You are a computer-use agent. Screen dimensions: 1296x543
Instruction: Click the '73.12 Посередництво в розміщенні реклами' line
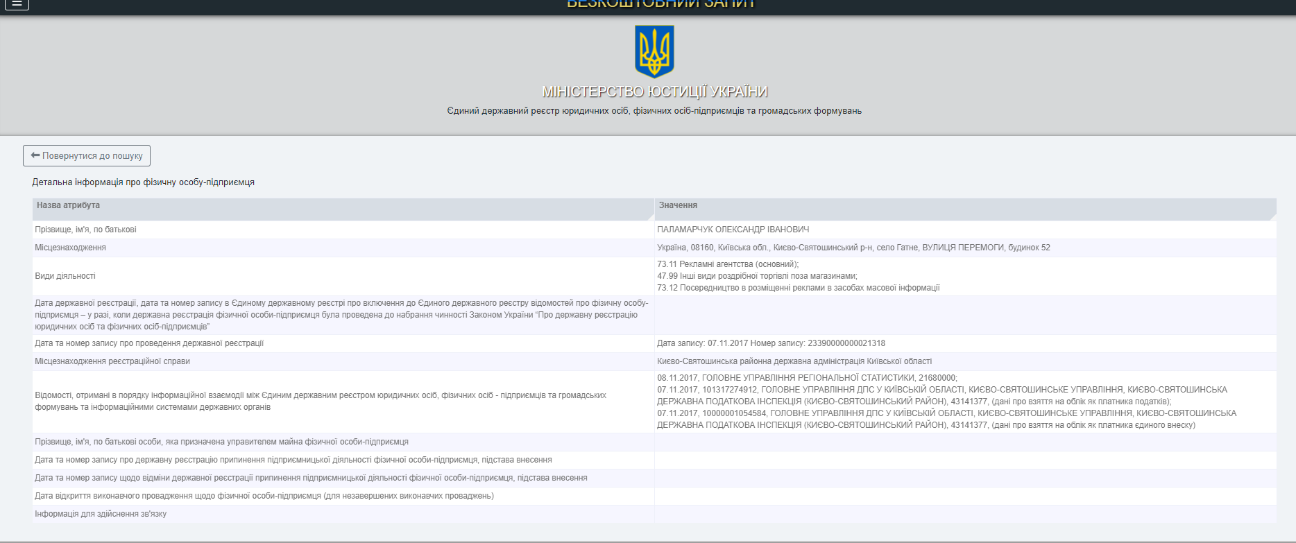(798, 288)
